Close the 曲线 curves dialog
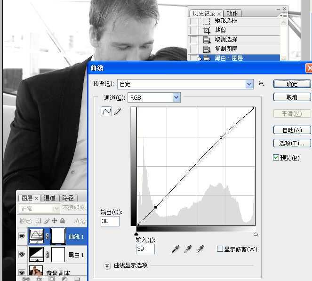 click(309, 68)
